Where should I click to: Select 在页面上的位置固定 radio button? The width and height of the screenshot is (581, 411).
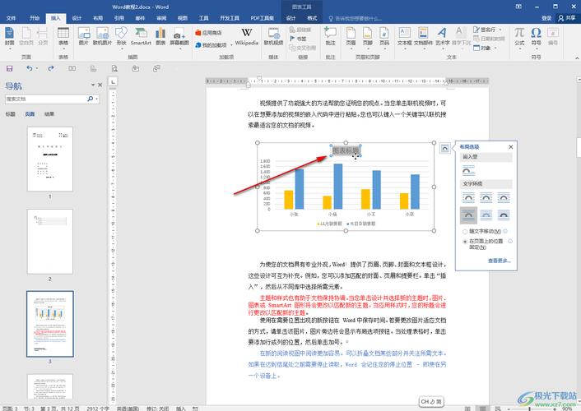(x=465, y=242)
